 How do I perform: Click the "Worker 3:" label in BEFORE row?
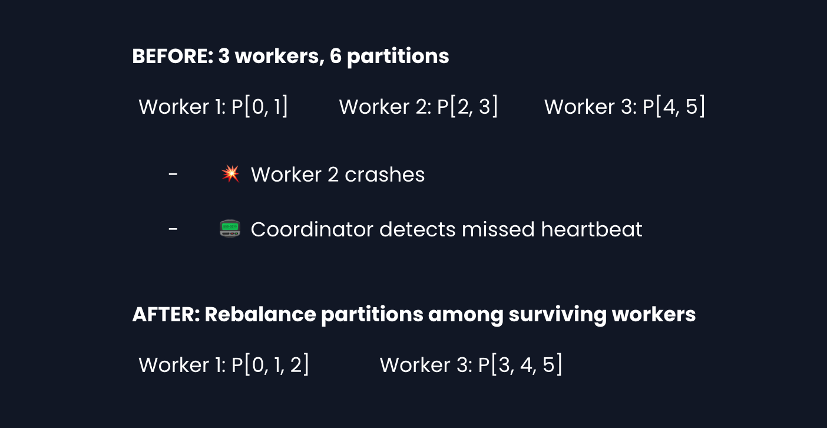590,107
